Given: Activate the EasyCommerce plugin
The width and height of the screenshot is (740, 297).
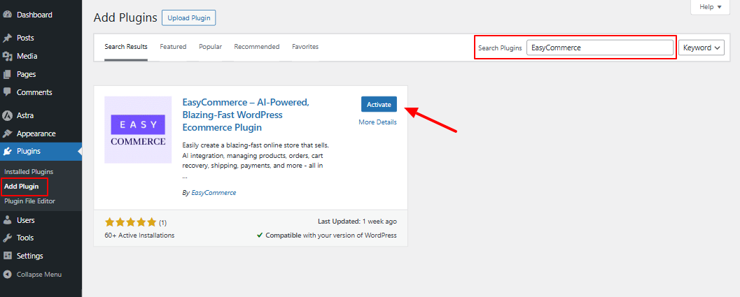Looking at the screenshot, I should coord(379,104).
